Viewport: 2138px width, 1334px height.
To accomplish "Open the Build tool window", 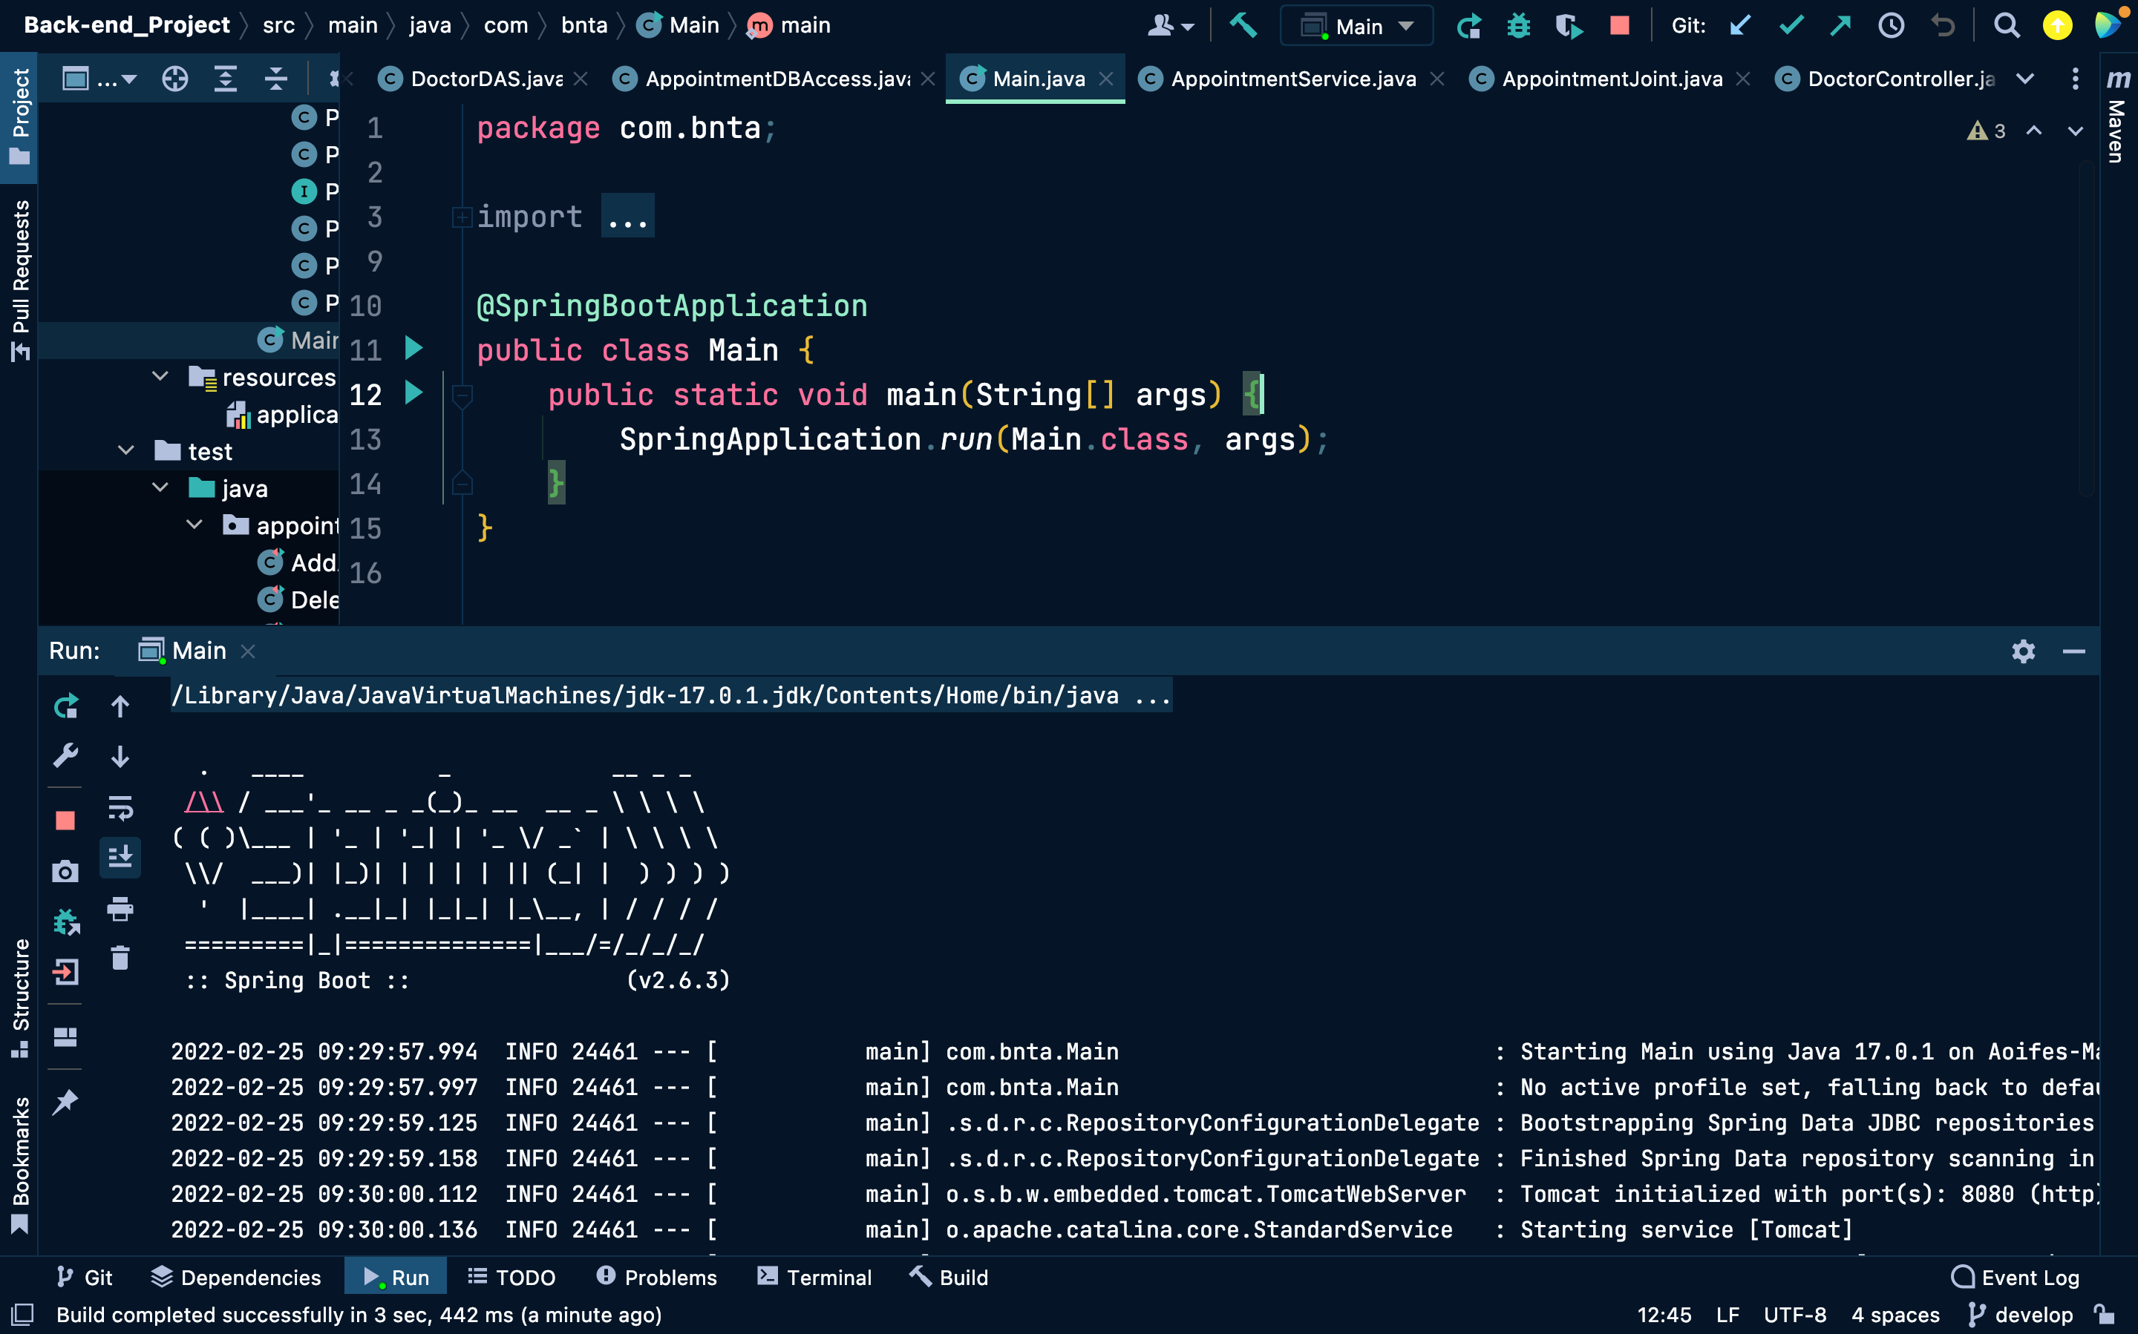I will point(948,1277).
